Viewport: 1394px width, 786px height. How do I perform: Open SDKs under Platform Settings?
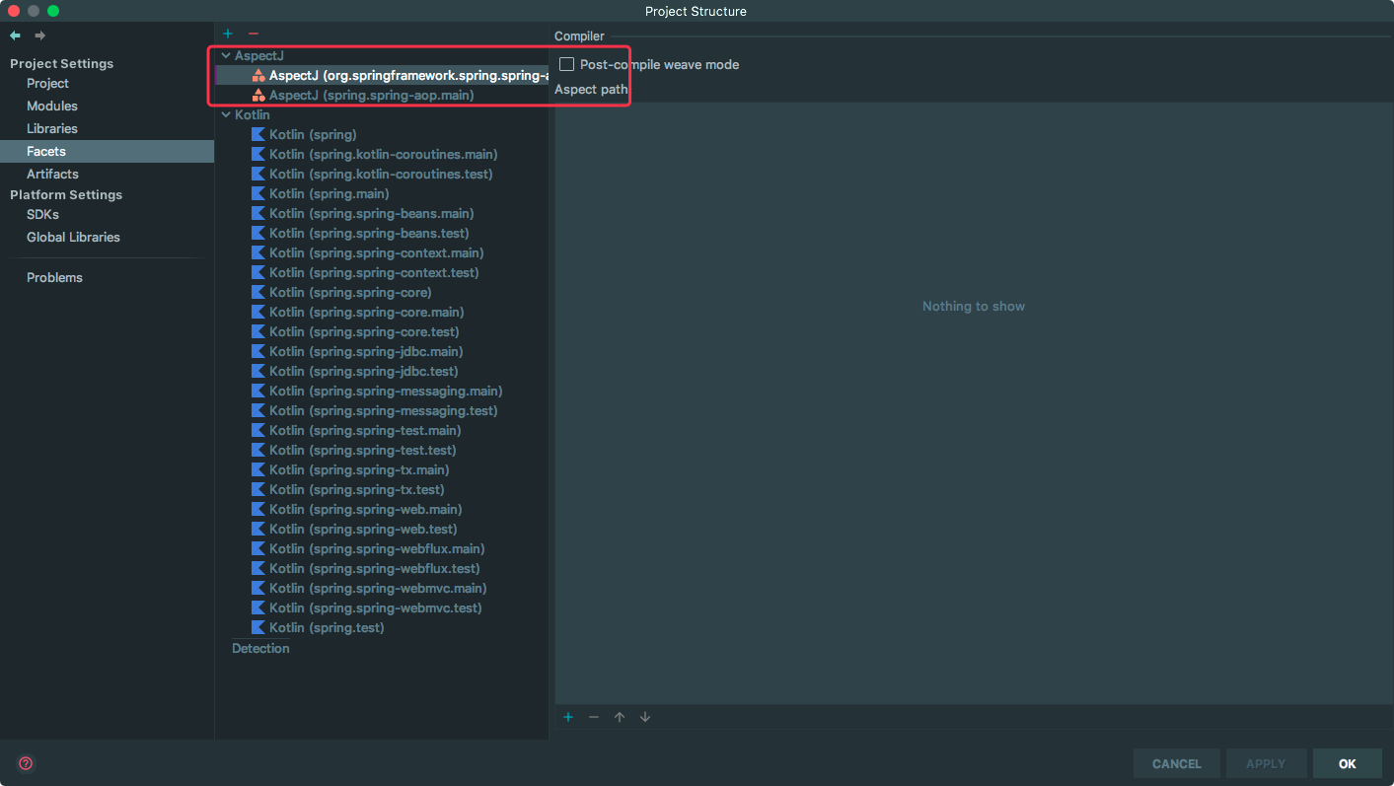42,214
